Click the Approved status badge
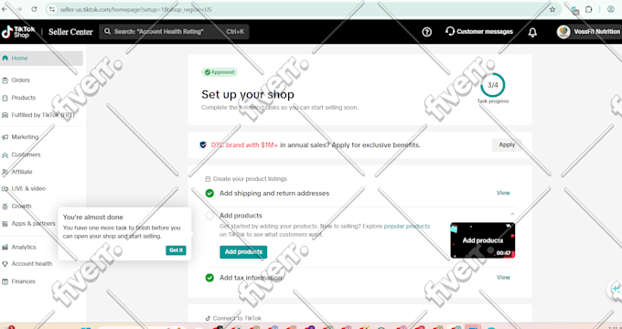 tap(220, 72)
